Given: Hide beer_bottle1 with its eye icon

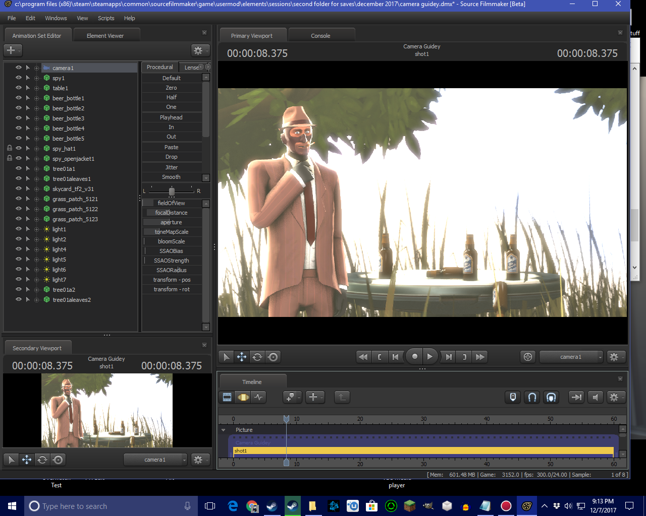Looking at the screenshot, I should pos(19,98).
